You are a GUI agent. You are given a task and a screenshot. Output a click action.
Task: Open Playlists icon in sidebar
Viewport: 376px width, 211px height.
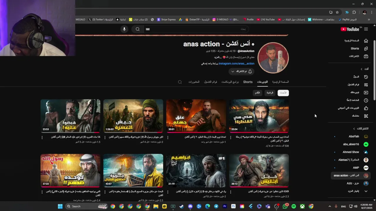pos(366,85)
